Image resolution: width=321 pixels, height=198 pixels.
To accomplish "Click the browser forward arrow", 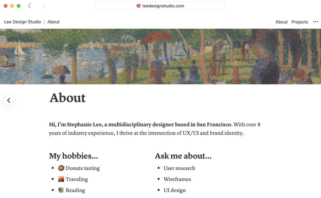I will coord(44,6).
